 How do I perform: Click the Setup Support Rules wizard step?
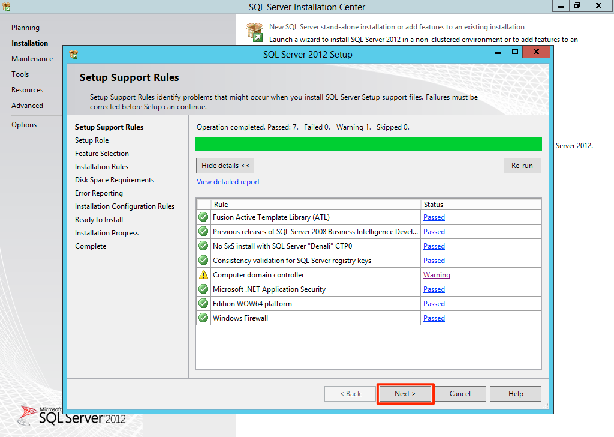109,127
